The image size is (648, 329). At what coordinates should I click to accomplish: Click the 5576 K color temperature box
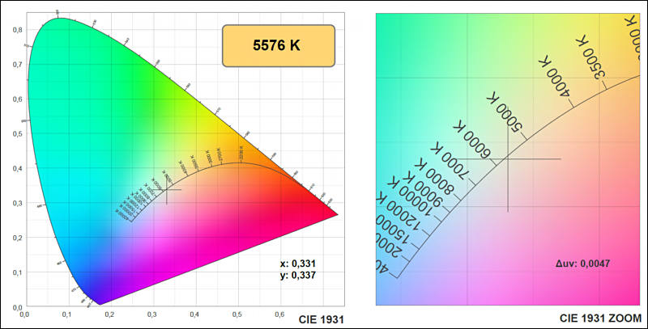point(279,46)
